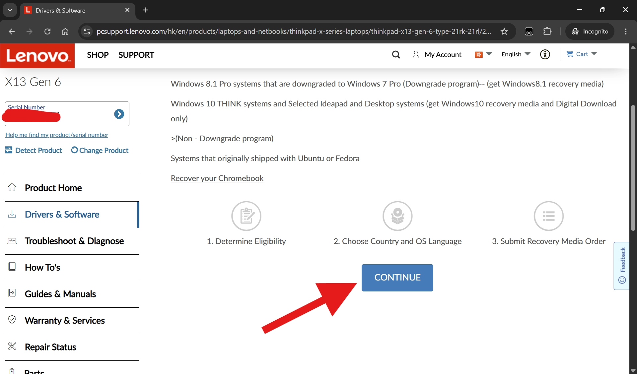This screenshot has height=374, width=637.
Task: Click the Product Home house icon
Action: click(x=12, y=187)
